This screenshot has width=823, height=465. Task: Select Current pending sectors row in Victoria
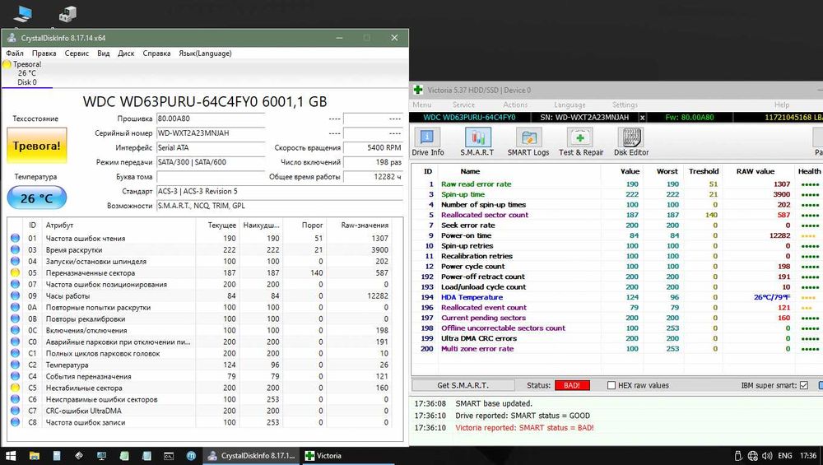(x=616, y=318)
